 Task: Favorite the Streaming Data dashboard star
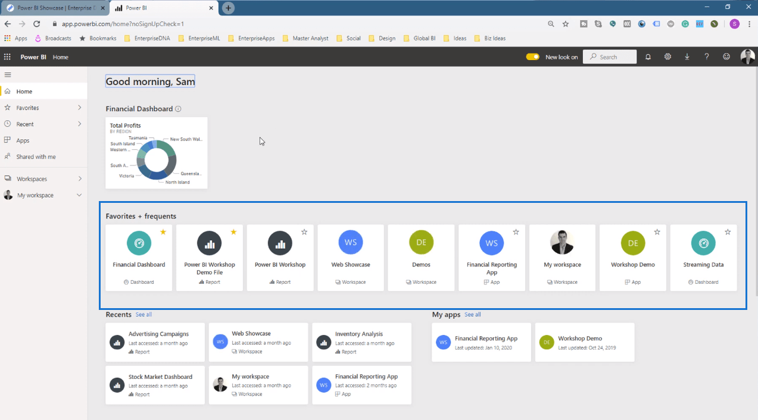pos(728,232)
